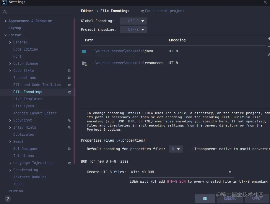This screenshot has height=204, width=270.
Task: Click the resources folder icon in path table
Action: 84,63
